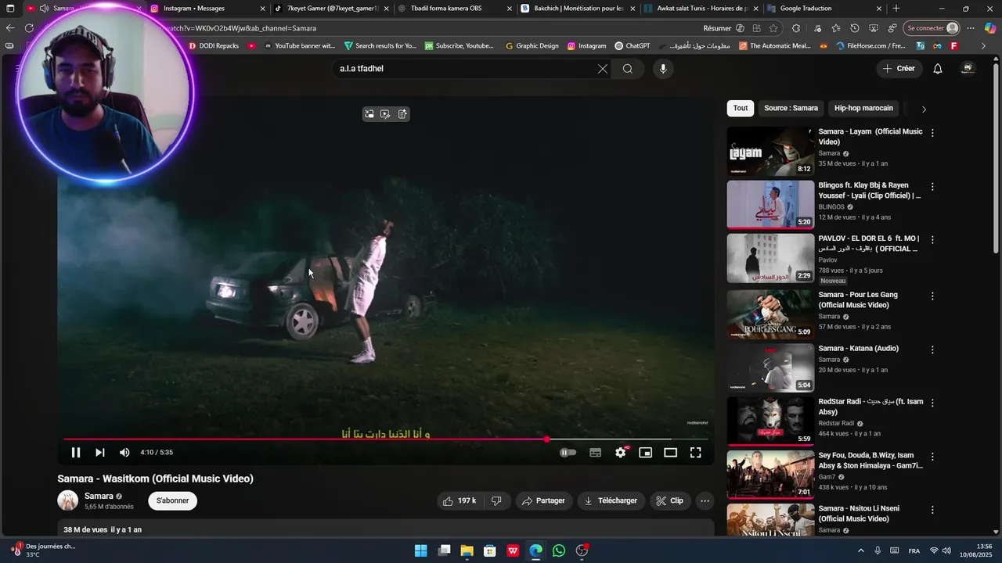Open the ChatGPT bookmark
This screenshot has height=563, width=1002.
click(633, 46)
